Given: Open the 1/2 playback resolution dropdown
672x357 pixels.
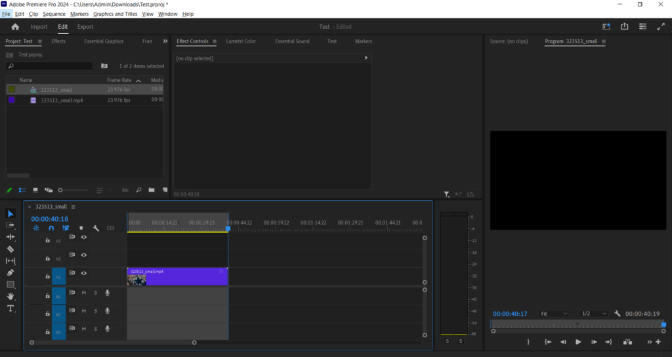Looking at the screenshot, I should [x=595, y=314].
